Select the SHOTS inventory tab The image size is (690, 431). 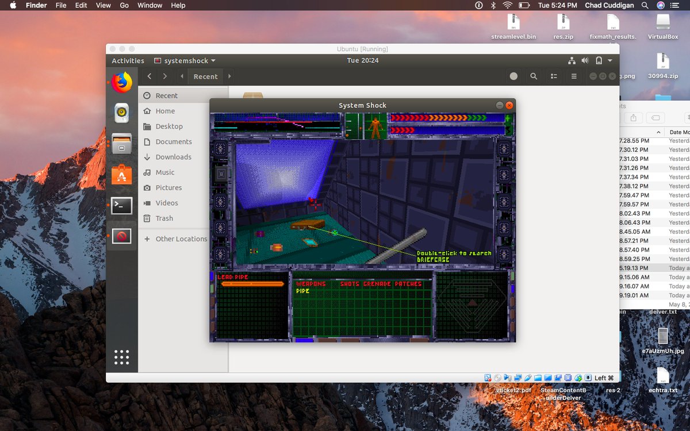(x=350, y=284)
